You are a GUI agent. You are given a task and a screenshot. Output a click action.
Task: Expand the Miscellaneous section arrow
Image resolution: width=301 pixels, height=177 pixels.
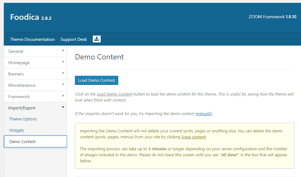[x=63, y=85]
